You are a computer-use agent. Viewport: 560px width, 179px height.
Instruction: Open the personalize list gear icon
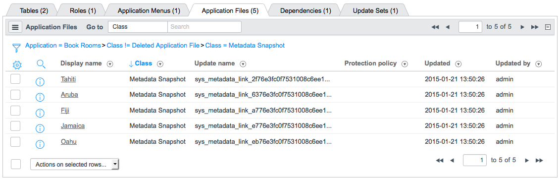coord(17,65)
